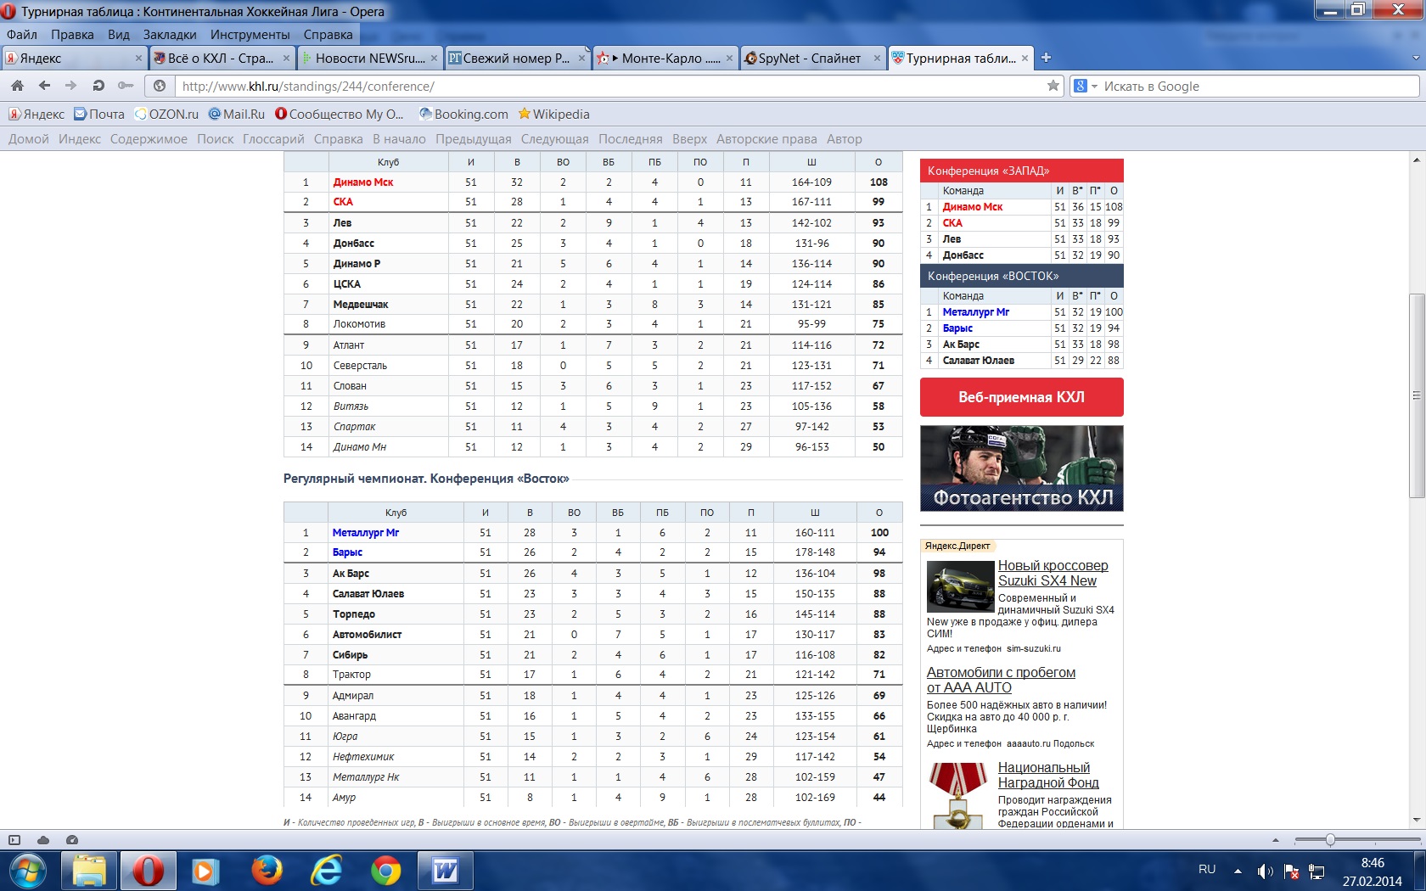Viewport: 1426px width, 891px height.
Task: Open Windows Start button
Action: (x=28, y=871)
